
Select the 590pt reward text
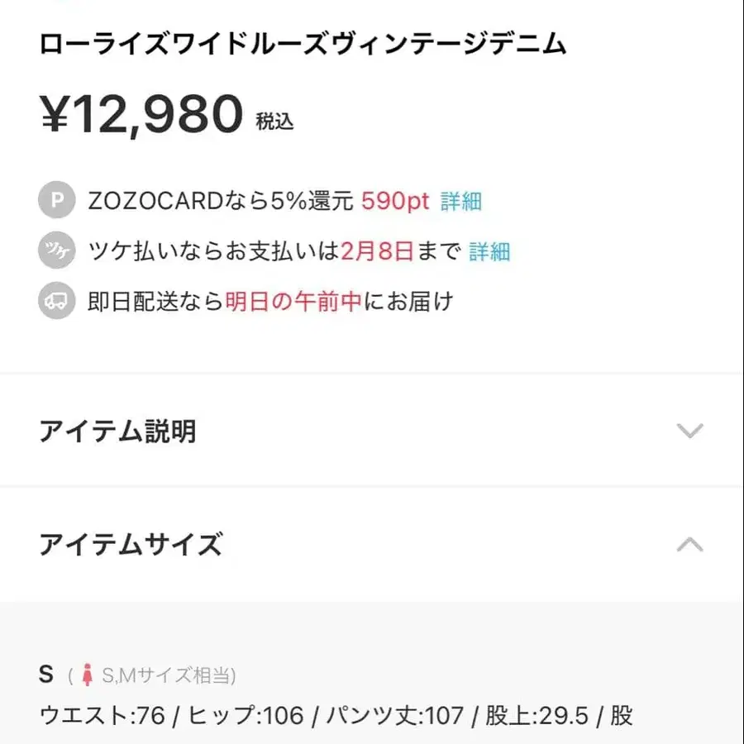[x=396, y=200]
